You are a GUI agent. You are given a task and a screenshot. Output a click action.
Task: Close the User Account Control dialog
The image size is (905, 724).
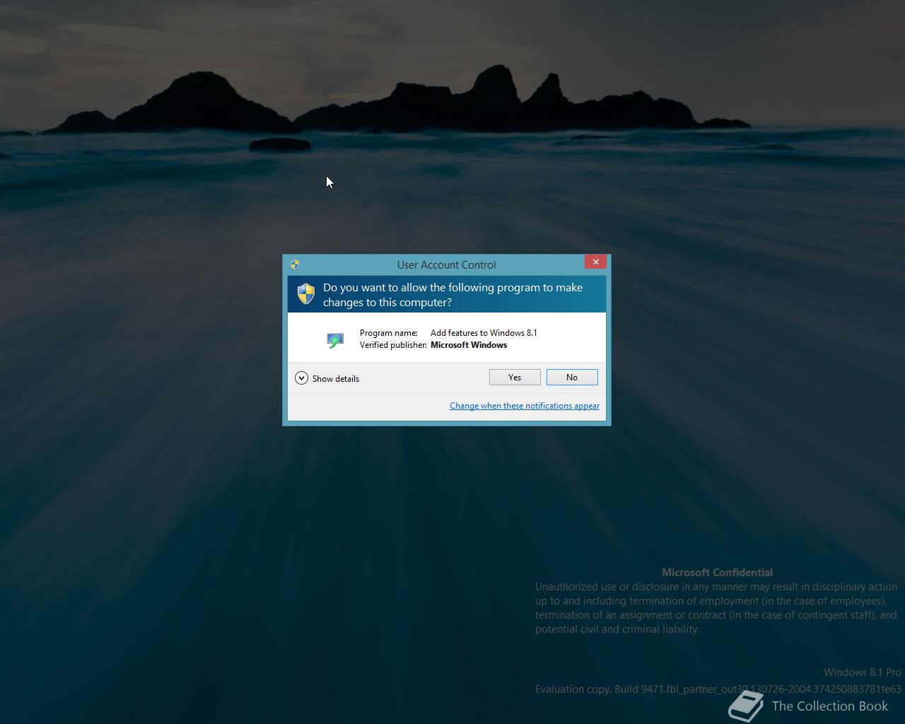click(x=595, y=262)
